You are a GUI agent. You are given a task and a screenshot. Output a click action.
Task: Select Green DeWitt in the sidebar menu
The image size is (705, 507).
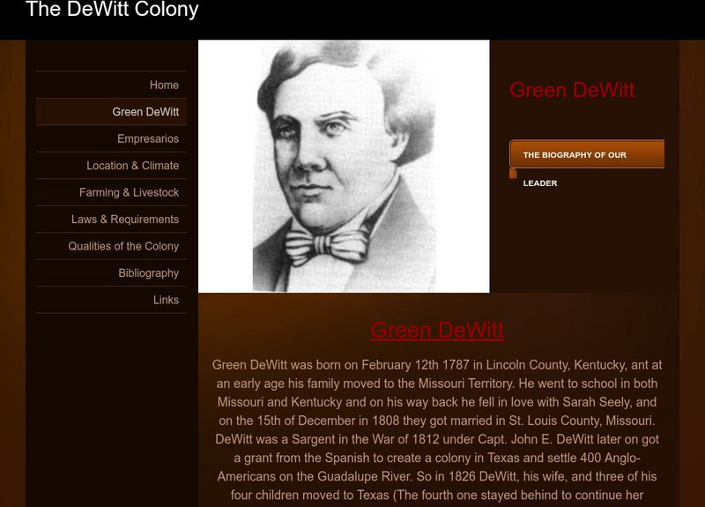tap(112, 112)
